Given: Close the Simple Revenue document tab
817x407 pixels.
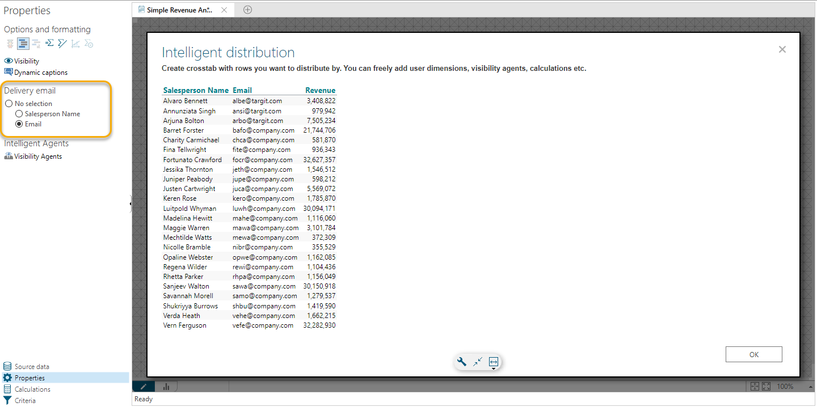Looking at the screenshot, I should 224,10.
